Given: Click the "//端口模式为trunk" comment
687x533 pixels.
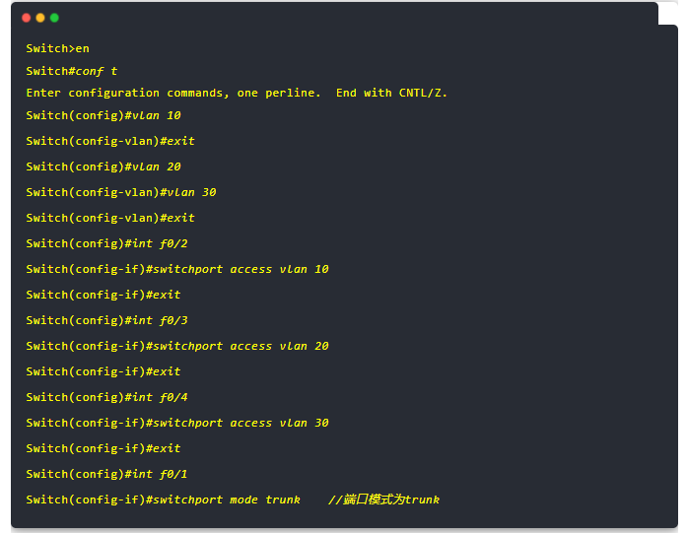Looking at the screenshot, I should coord(383,500).
